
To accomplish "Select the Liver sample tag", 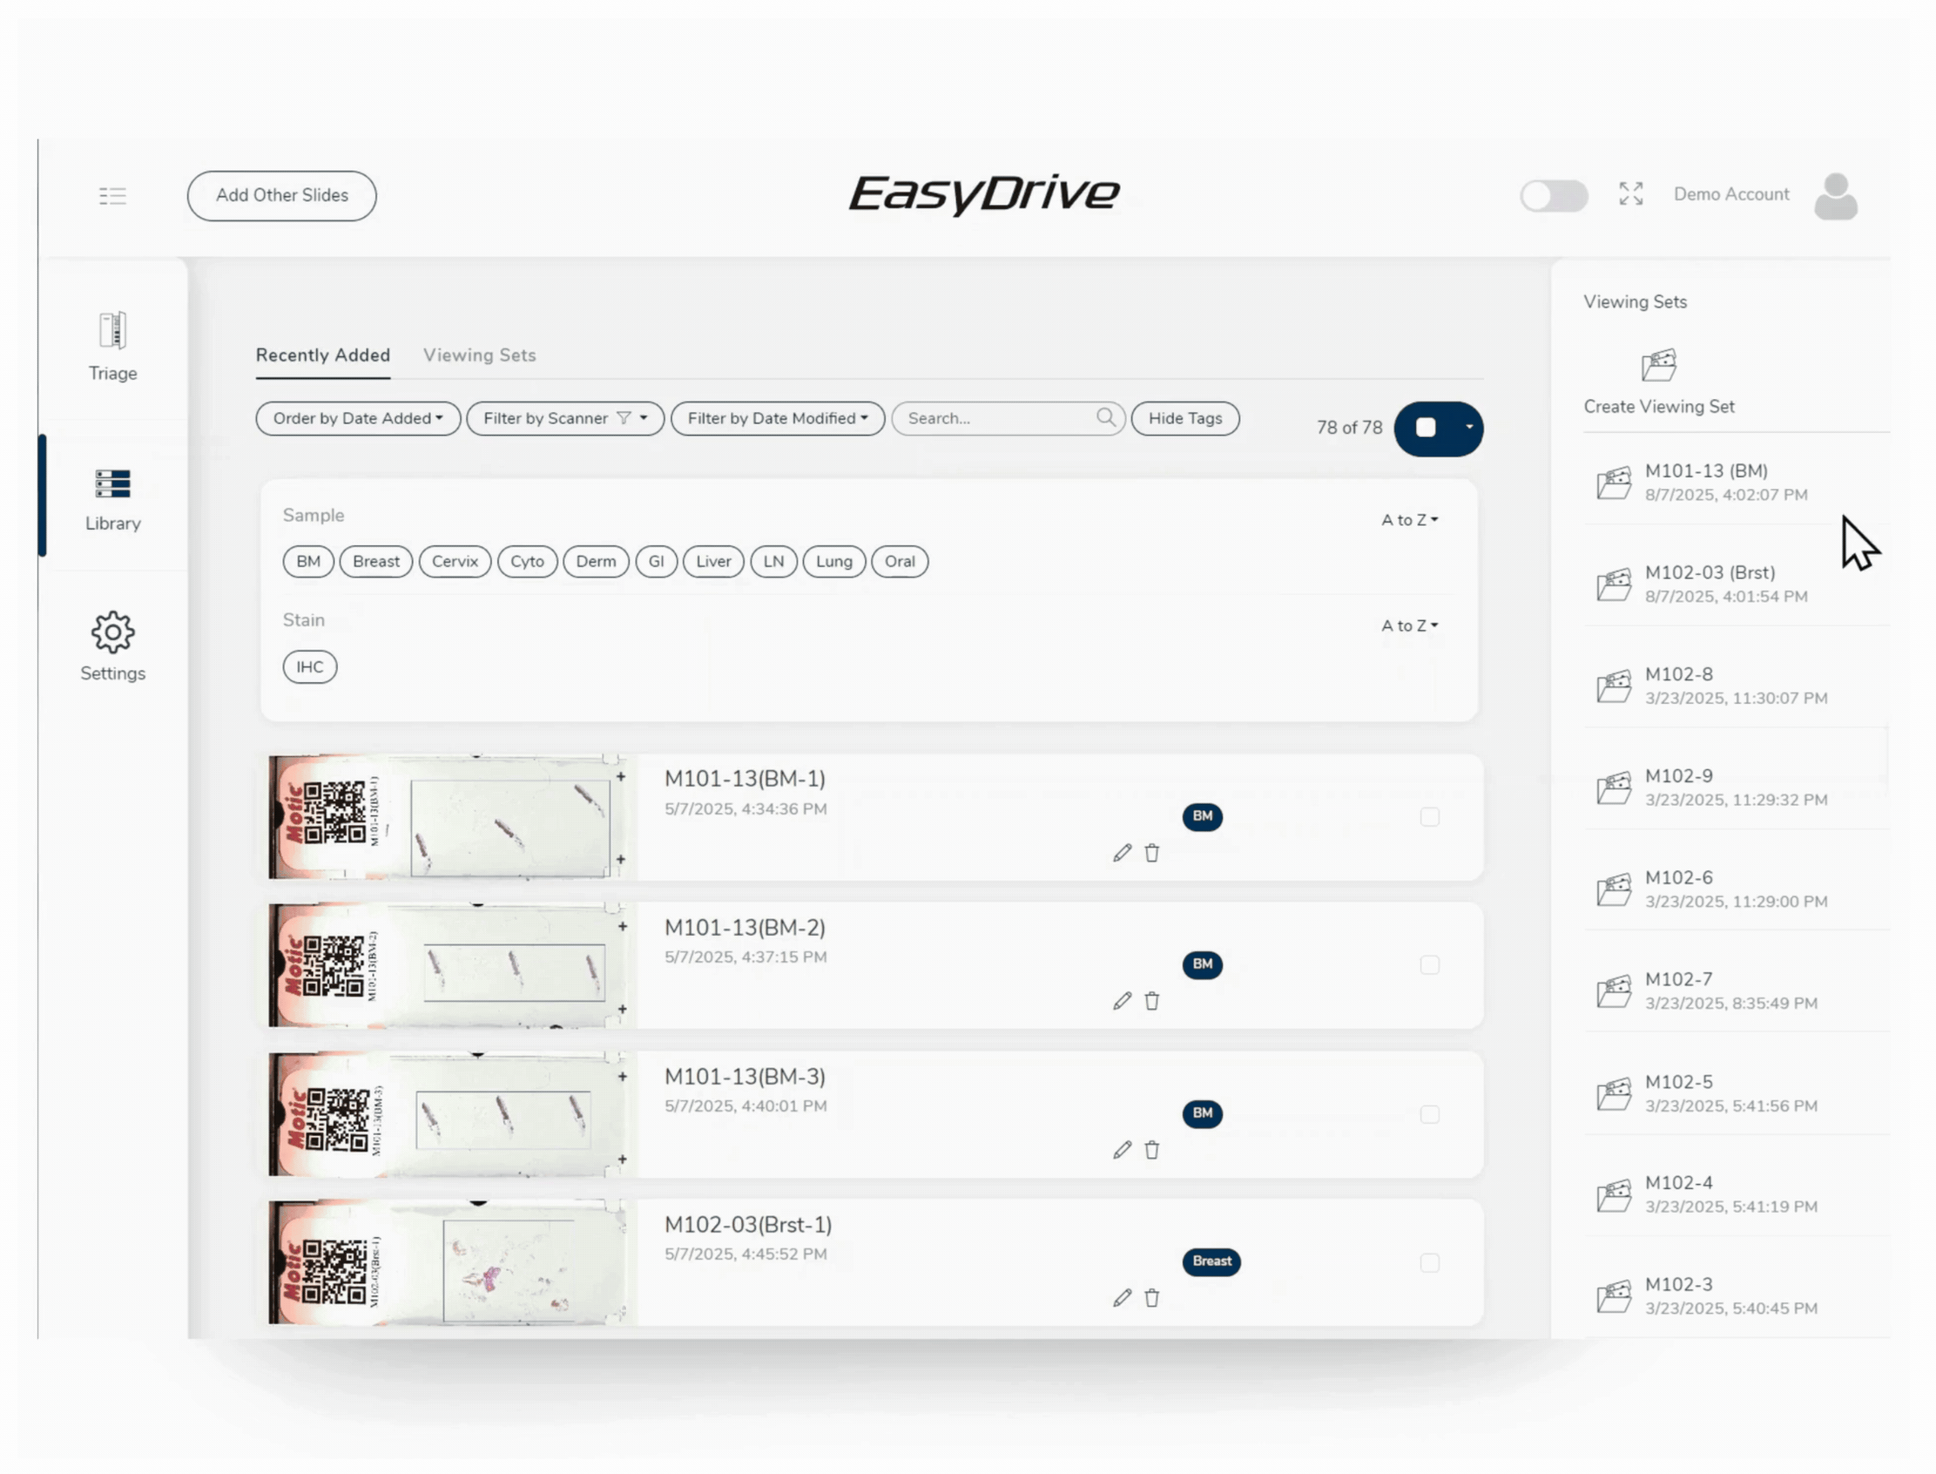I will pyautogui.click(x=713, y=562).
